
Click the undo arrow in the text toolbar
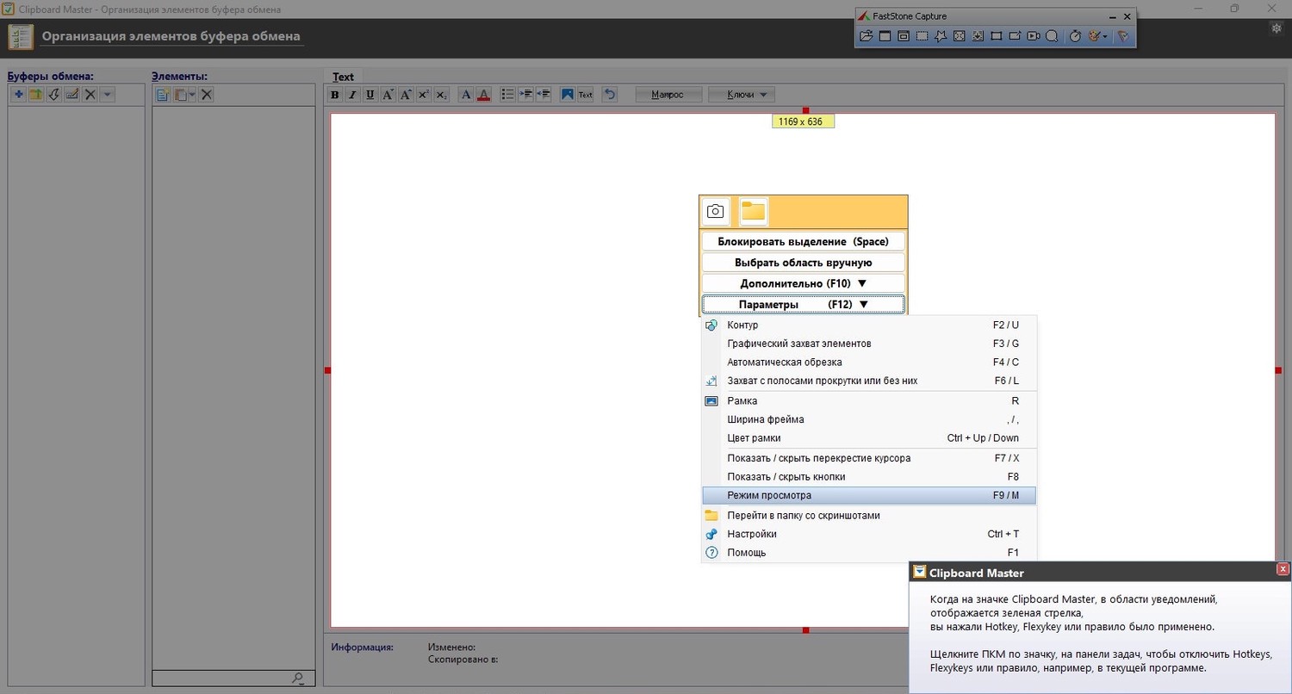point(610,95)
